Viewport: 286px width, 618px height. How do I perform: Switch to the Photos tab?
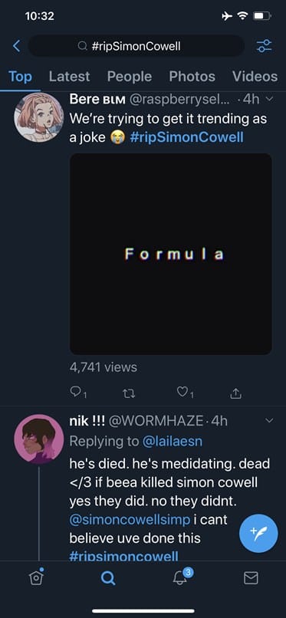(x=192, y=77)
